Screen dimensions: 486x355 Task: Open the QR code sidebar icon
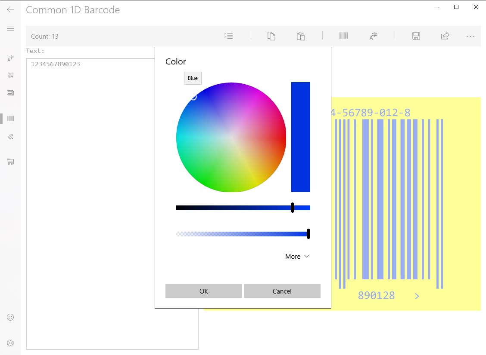tap(10, 76)
